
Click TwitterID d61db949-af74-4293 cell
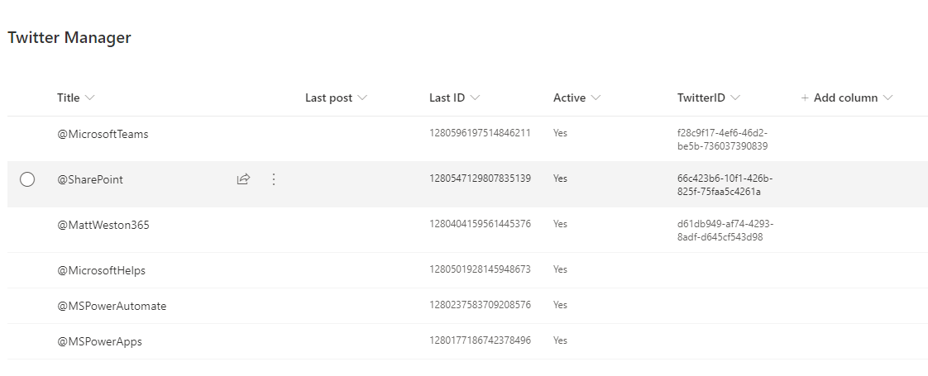[x=725, y=231]
